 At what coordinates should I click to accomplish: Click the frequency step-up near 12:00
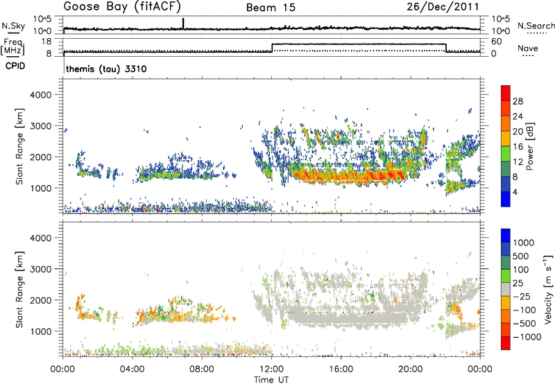(272, 48)
